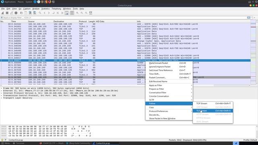Open the Wireless menu
Viewport: 258px width, 145px height.
tap(67, 9)
